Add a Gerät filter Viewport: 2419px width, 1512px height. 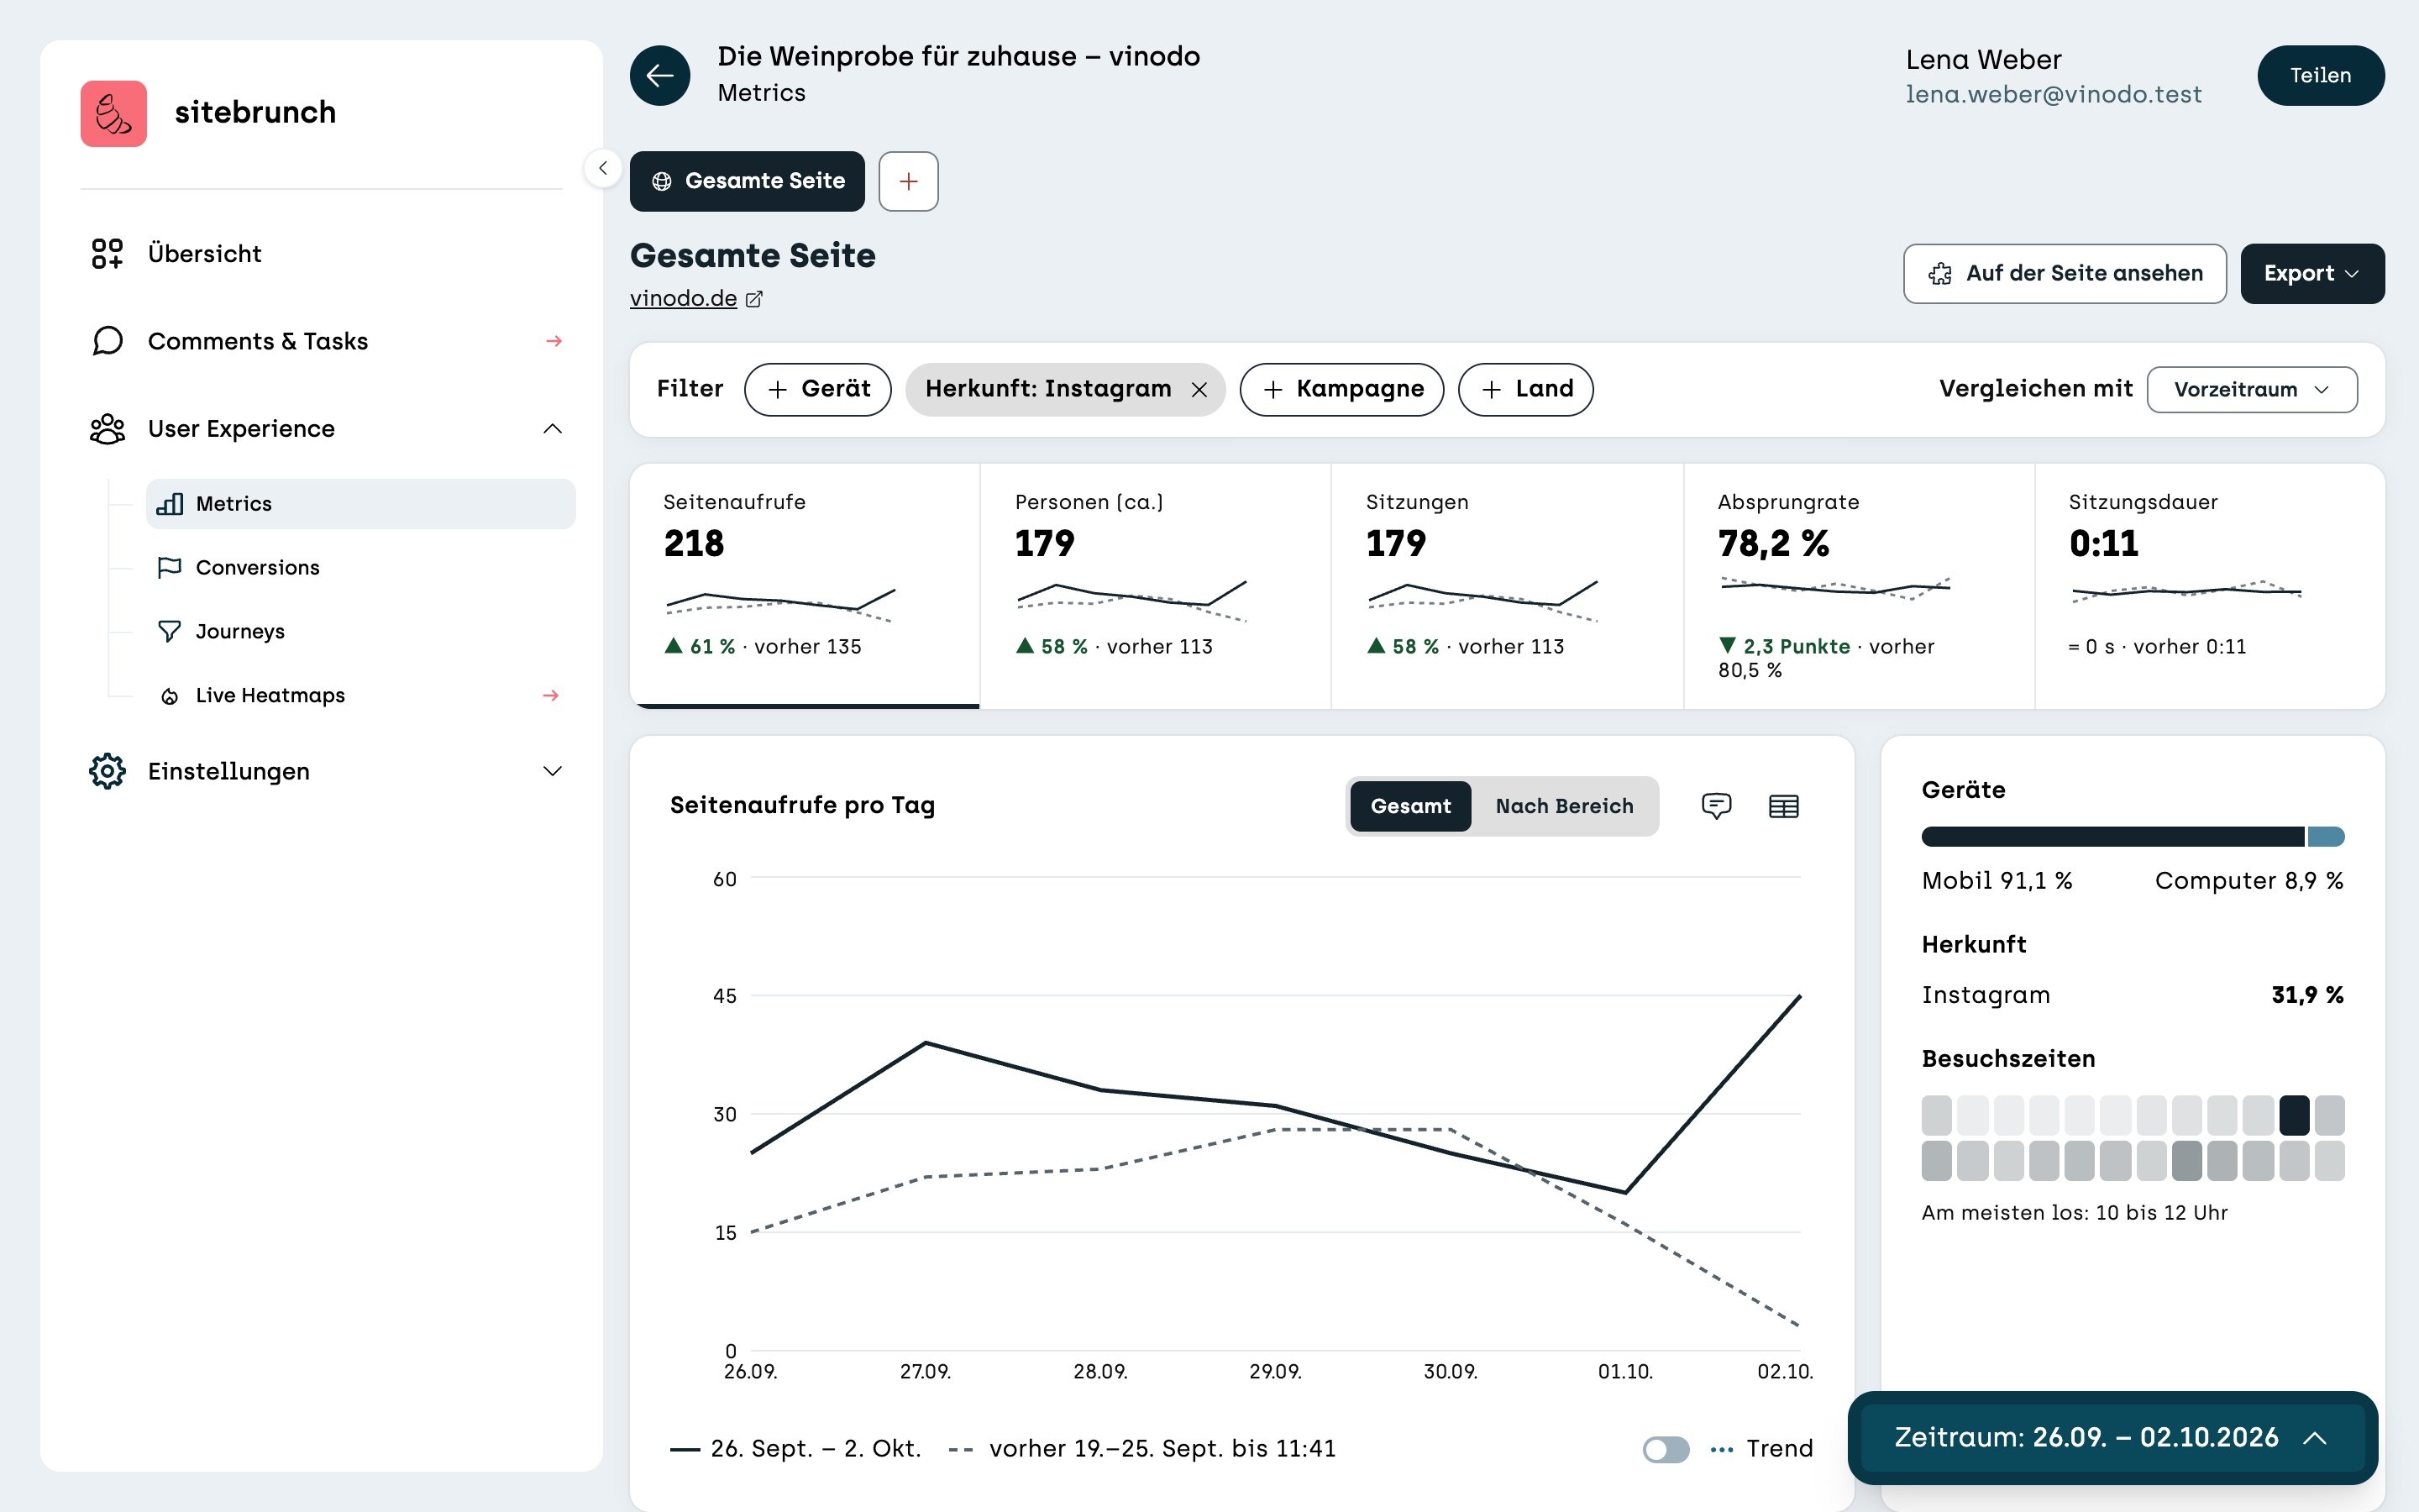pos(817,389)
